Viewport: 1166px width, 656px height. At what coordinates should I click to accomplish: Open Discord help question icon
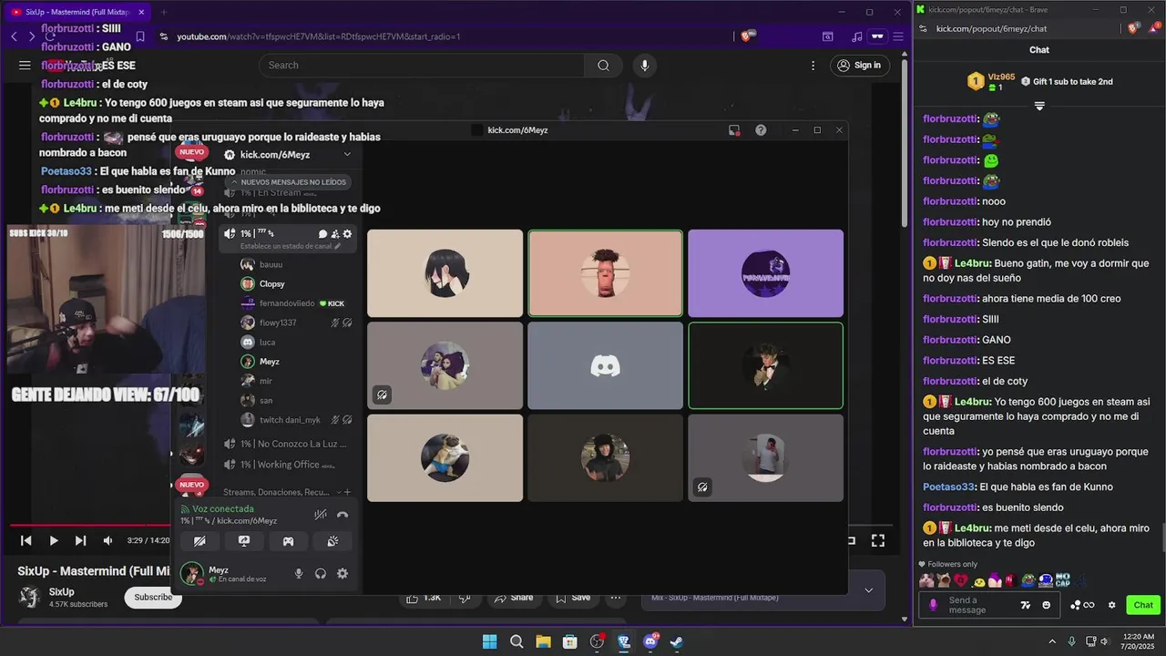(761, 130)
